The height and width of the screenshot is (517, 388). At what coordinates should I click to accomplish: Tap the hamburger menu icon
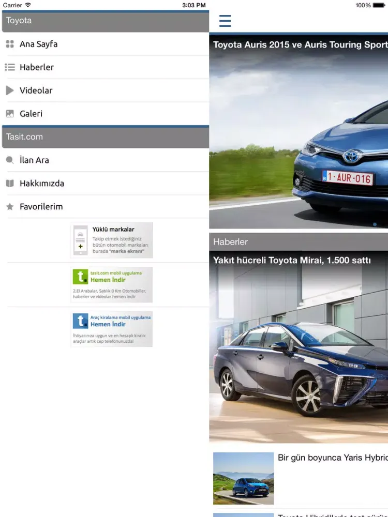click(x=225, y=21)
